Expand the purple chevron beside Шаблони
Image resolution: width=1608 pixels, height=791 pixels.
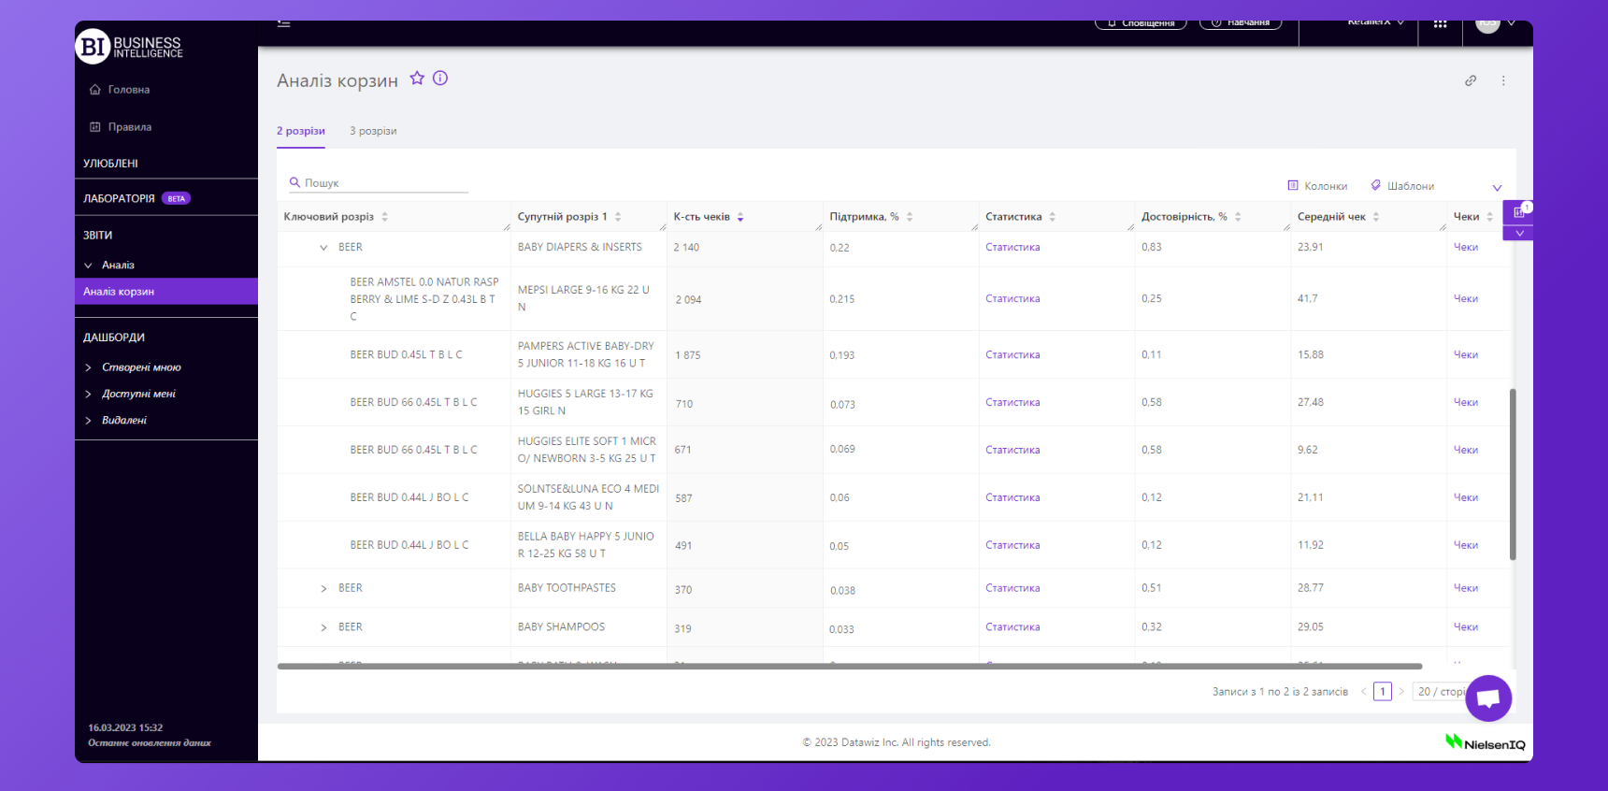(1497, 188)
